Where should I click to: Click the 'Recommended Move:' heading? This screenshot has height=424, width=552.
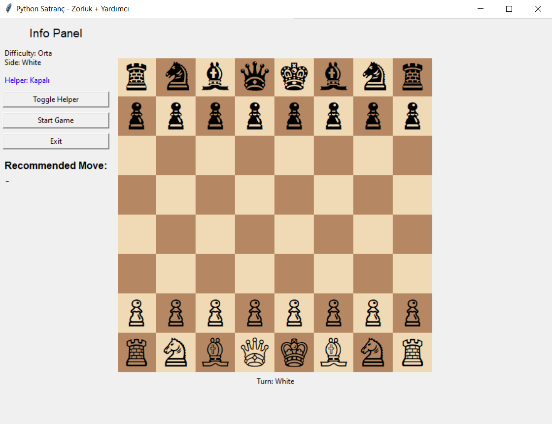click(x=56, y=166)
